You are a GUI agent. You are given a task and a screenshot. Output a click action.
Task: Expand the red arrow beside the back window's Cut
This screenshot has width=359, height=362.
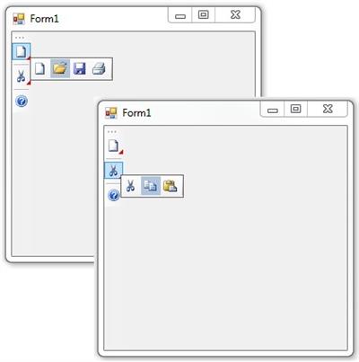[29, 83]
